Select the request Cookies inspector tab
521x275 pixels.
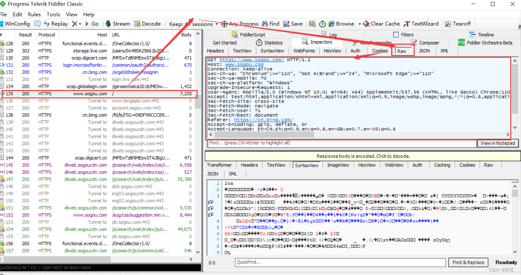(x=380, y=51)
